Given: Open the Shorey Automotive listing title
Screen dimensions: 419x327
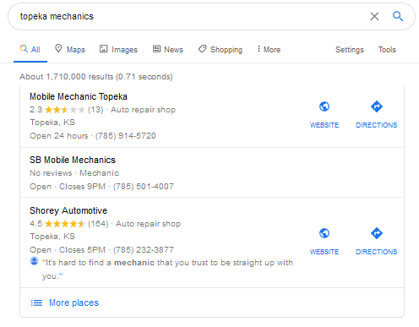Looking at the screenshot, I should point(68,210).
